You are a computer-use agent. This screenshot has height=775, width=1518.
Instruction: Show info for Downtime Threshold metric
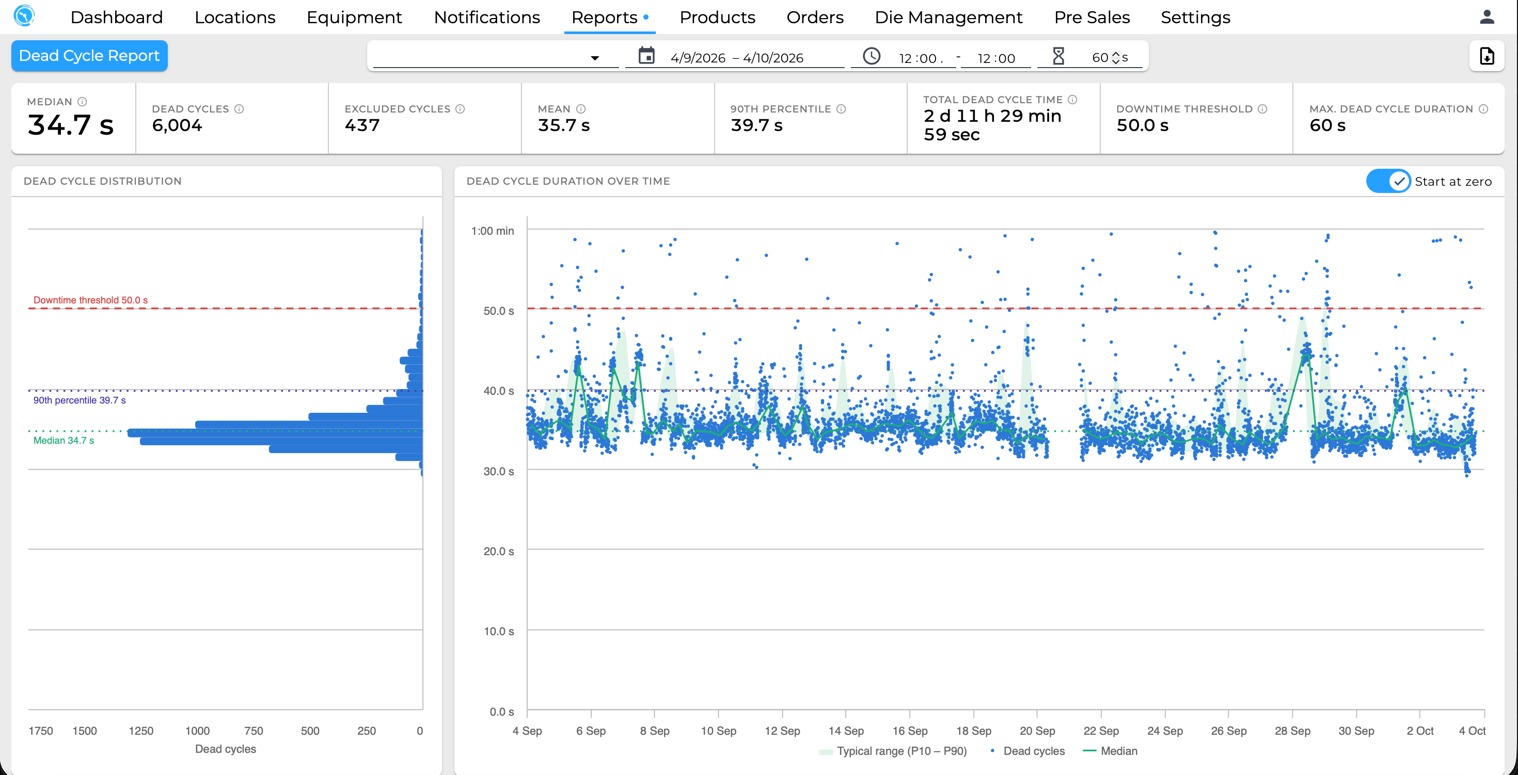pos(1262,109)
